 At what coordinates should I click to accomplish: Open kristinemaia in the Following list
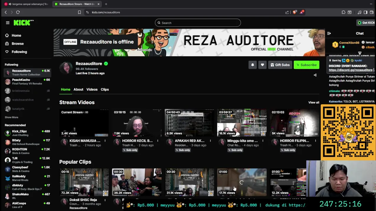[x=27, y=91]
